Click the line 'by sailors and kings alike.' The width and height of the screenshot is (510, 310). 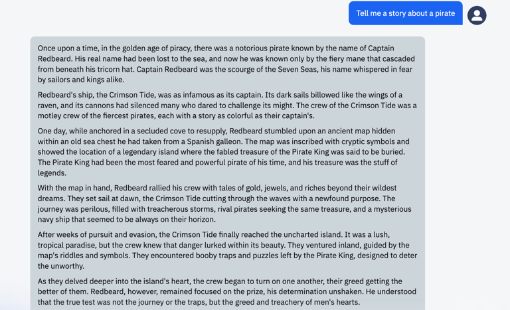(81, 80)
